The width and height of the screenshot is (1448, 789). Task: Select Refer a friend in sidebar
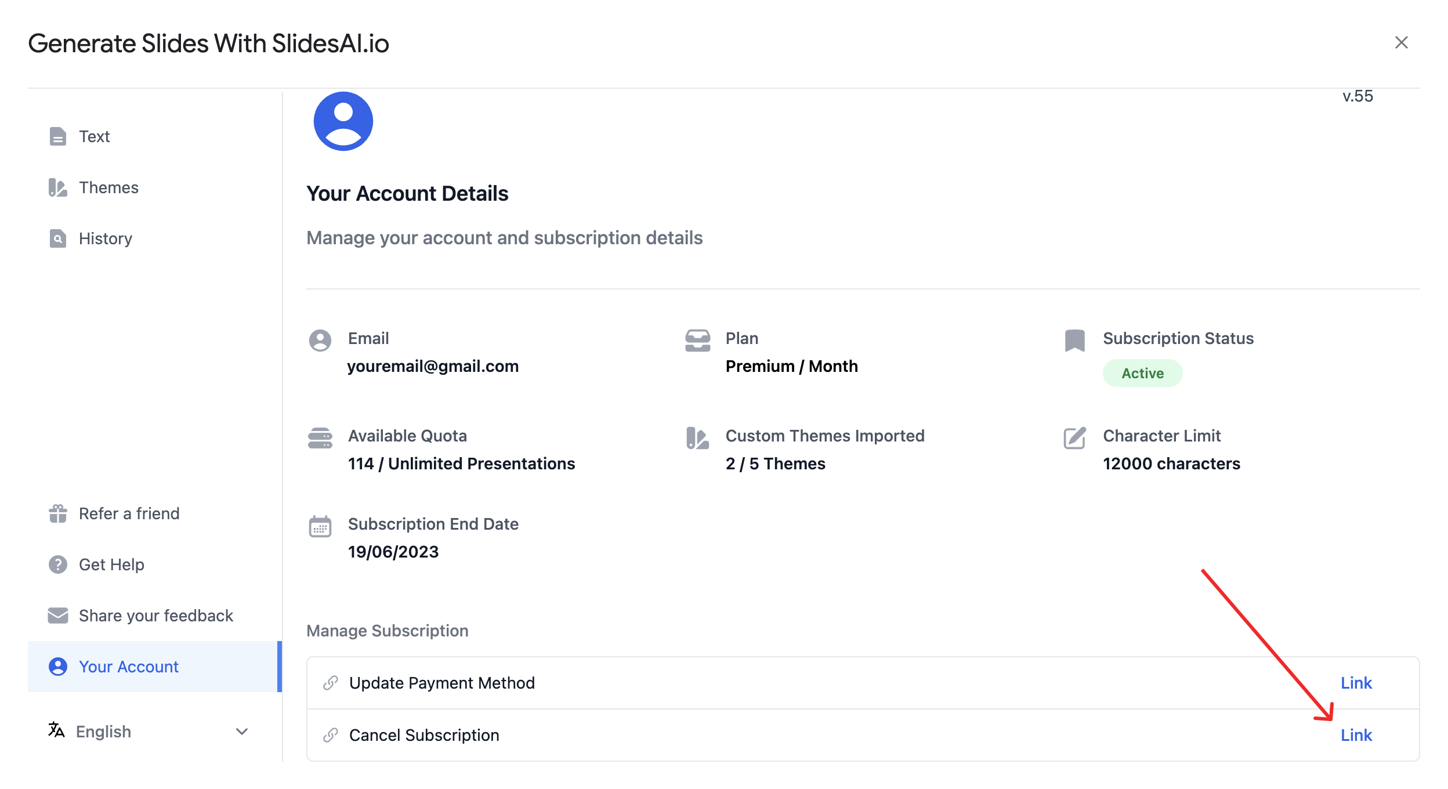(x=154, y=513)
